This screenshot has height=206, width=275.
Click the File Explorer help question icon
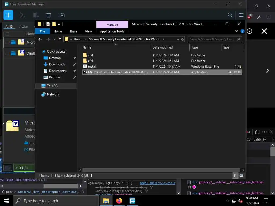point(243,31)
